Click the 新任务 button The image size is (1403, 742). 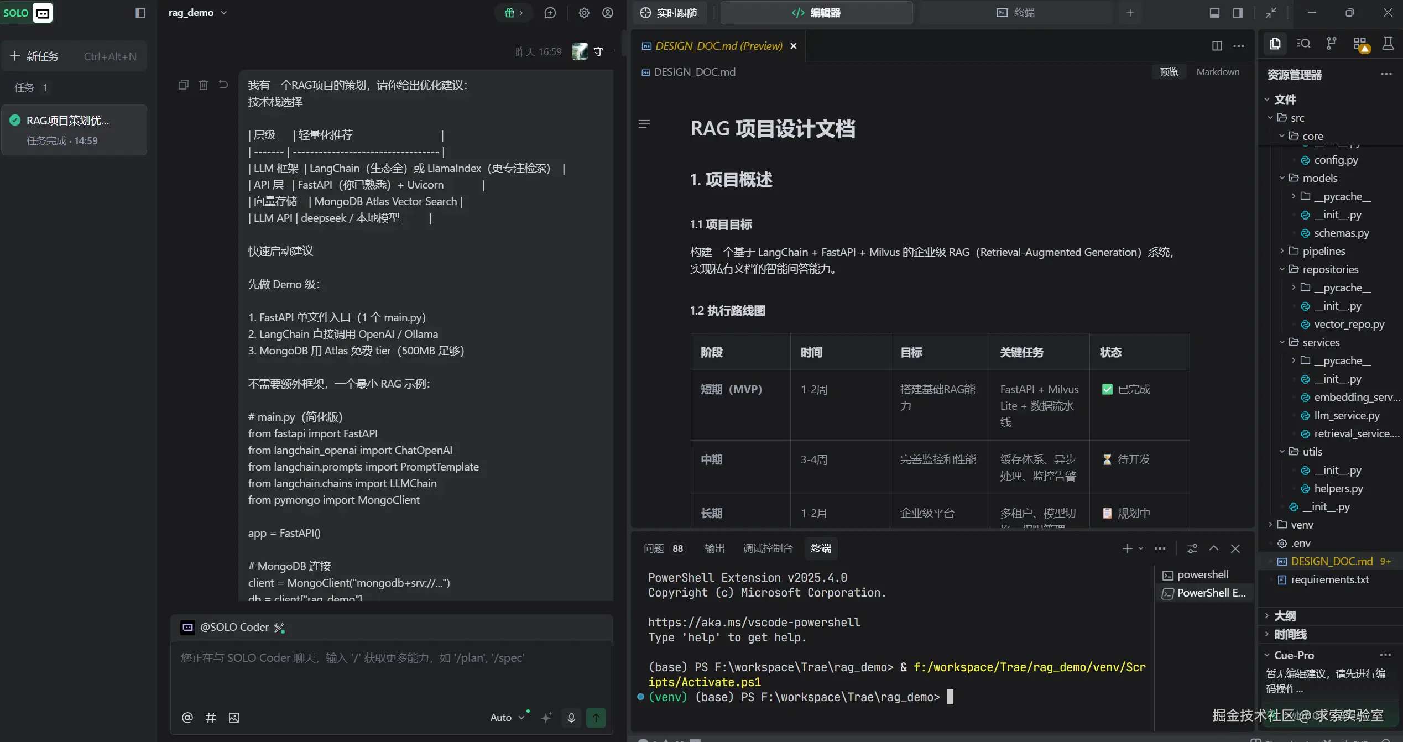42,56
